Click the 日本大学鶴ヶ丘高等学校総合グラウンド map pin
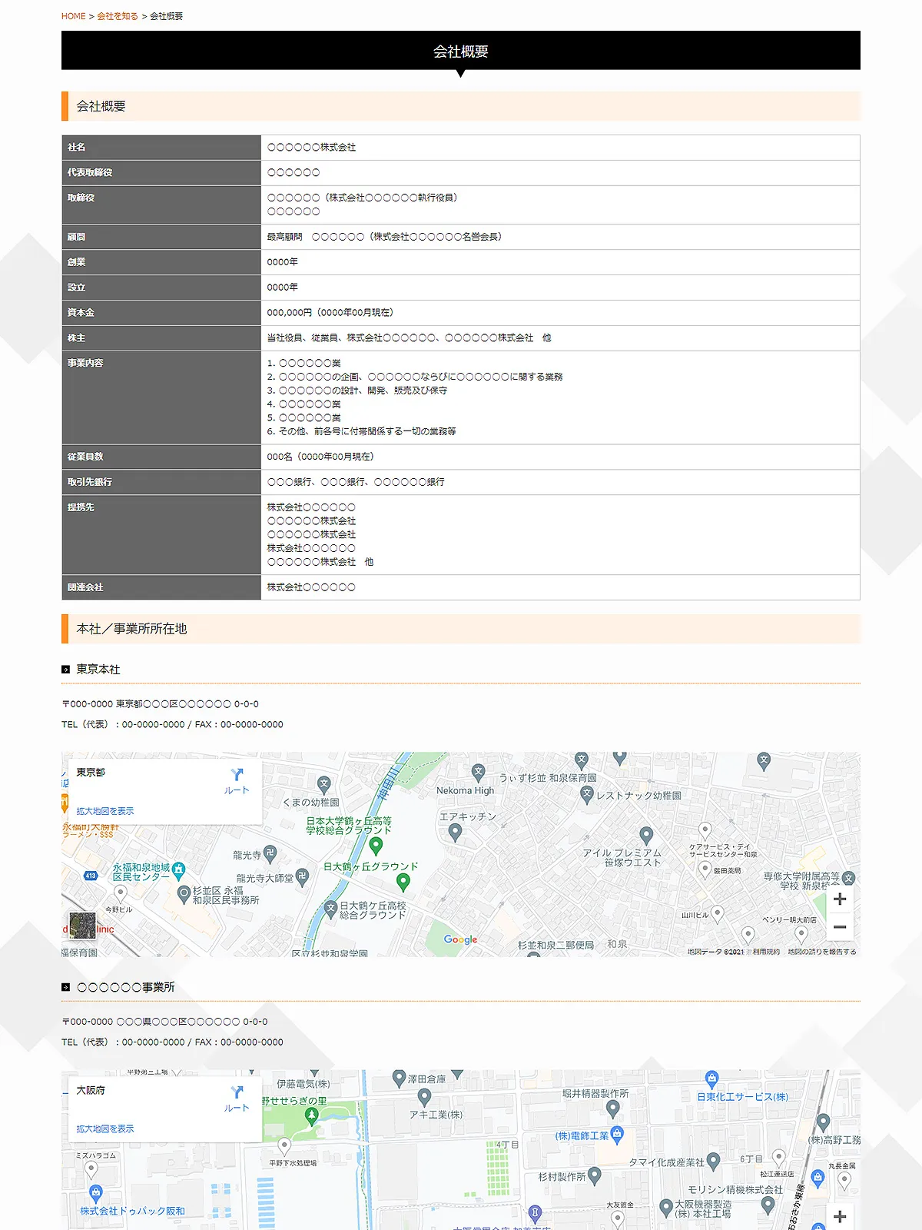The width and height of the screenshot is (922, 1230). (x=376, y=846)
